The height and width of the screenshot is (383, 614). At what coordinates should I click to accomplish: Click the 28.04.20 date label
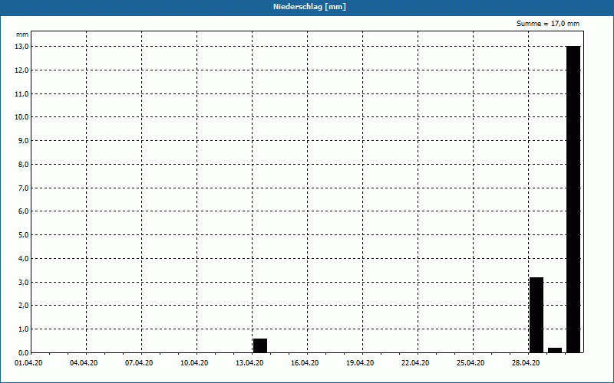526,362
